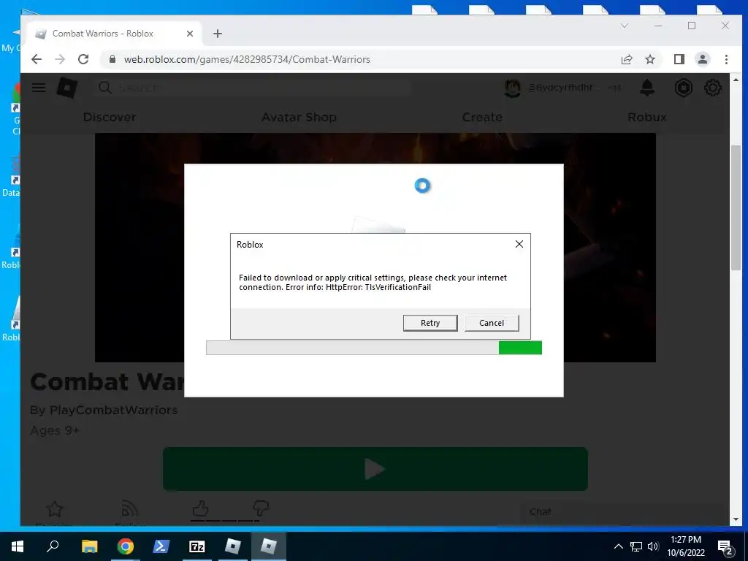Open the Roblox user avatar profile

click(x=512, y=88)
